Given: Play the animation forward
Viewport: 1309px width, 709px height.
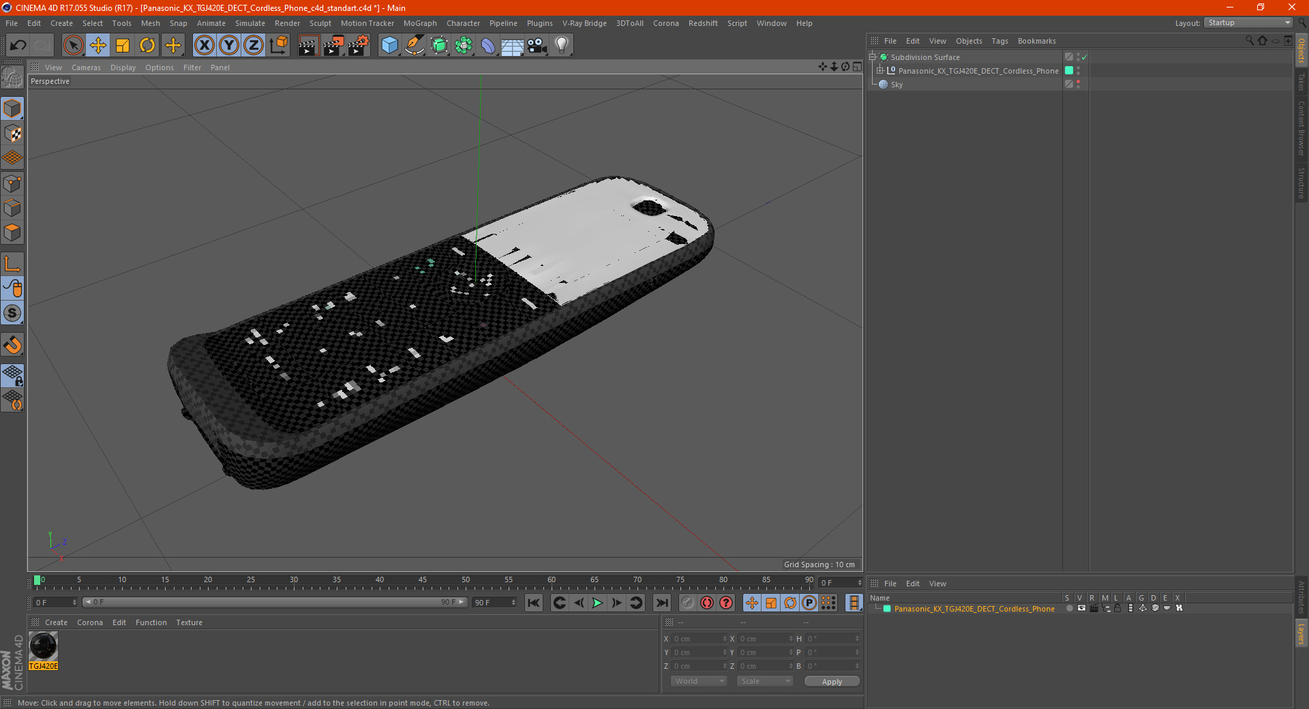Looking at the screenshot, I should coord(597,603).
